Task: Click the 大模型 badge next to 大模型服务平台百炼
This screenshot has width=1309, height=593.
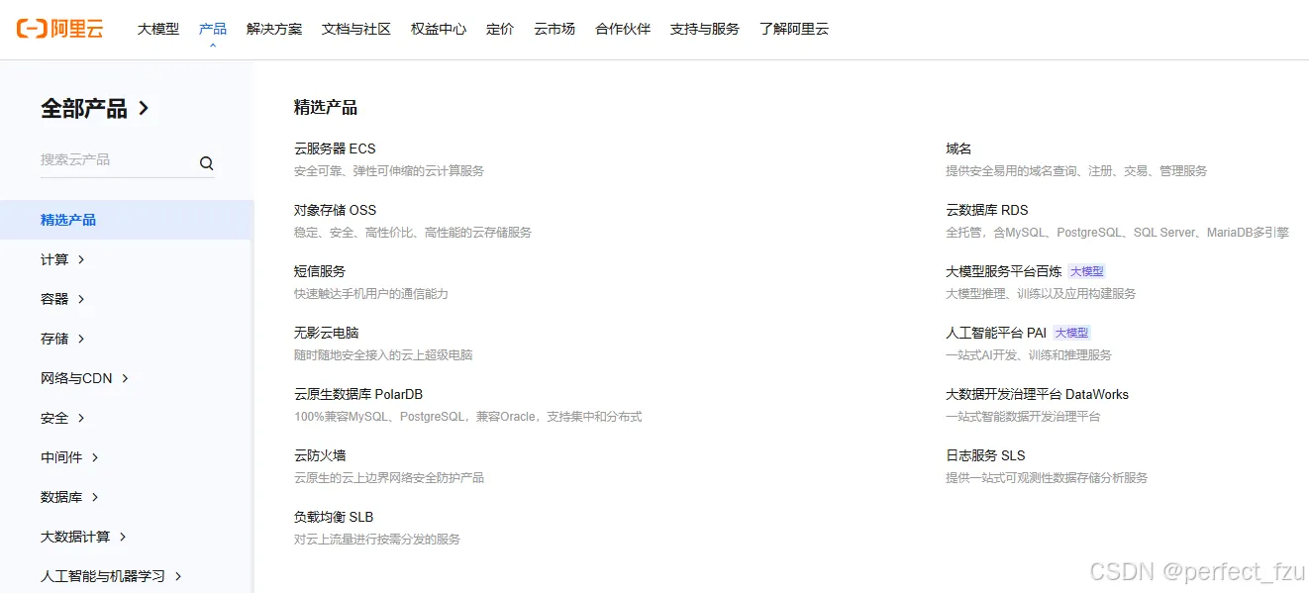Action: 1087,270
